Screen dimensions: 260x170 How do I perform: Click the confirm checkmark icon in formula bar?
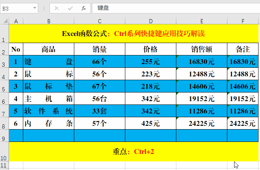(x=70, y=8)
